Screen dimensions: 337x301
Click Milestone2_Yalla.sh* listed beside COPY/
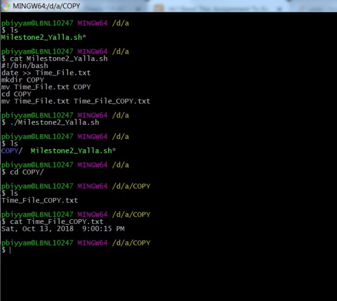(x=73, y=150)
